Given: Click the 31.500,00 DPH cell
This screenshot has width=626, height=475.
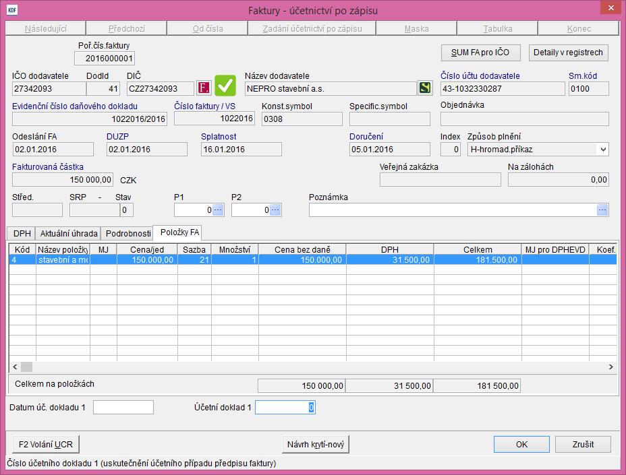Looking at the screenshot, I should click(x=390, y=259).
